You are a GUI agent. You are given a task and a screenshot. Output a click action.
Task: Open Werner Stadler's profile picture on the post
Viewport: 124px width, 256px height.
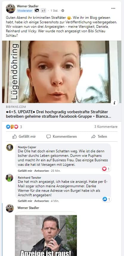click(11, 8)
